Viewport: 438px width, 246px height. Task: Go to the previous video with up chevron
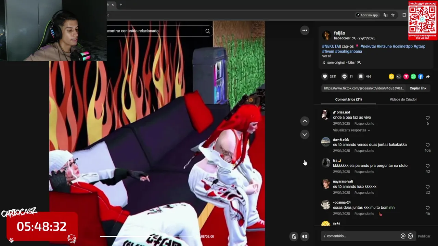(x=305, y=121)
